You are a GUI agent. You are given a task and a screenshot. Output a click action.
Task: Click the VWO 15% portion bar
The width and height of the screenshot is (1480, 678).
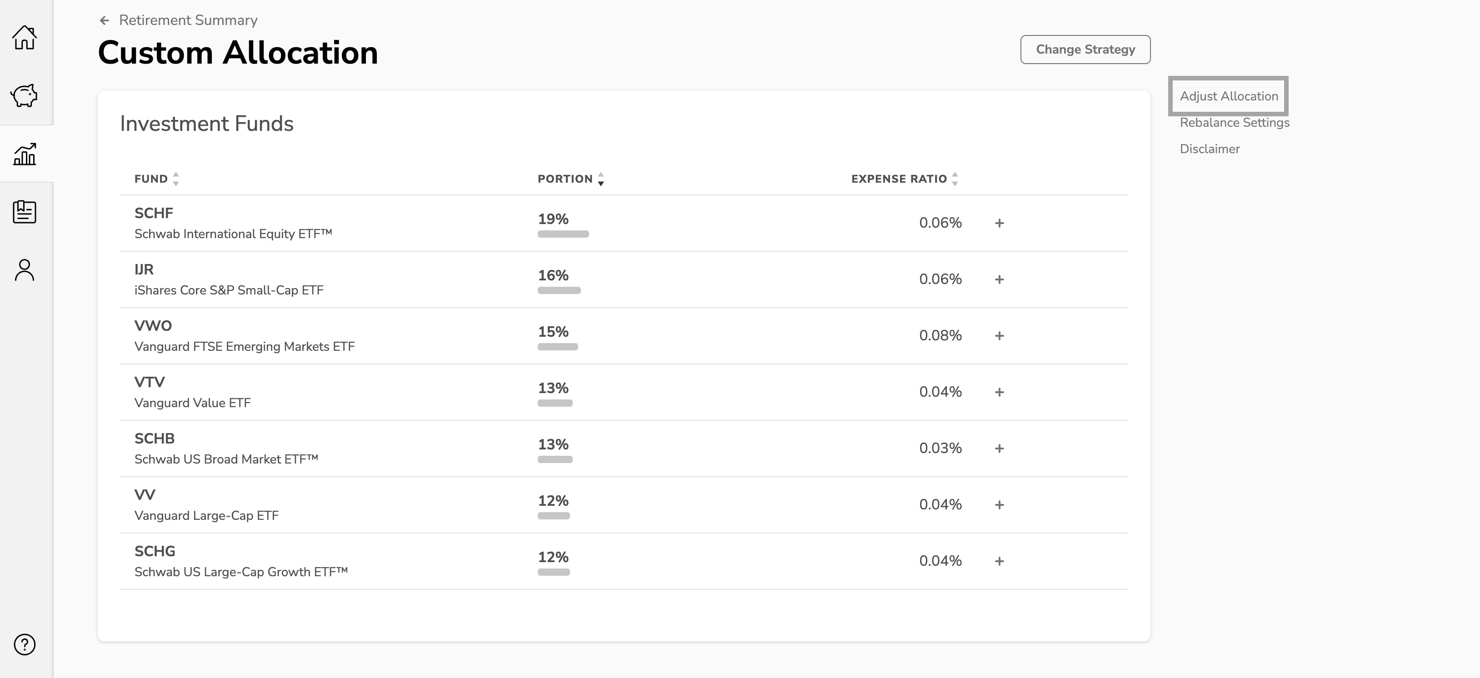(558, 346)
